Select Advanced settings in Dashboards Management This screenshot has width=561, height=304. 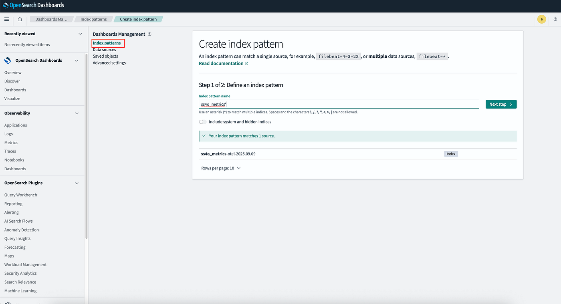[109, 63]
